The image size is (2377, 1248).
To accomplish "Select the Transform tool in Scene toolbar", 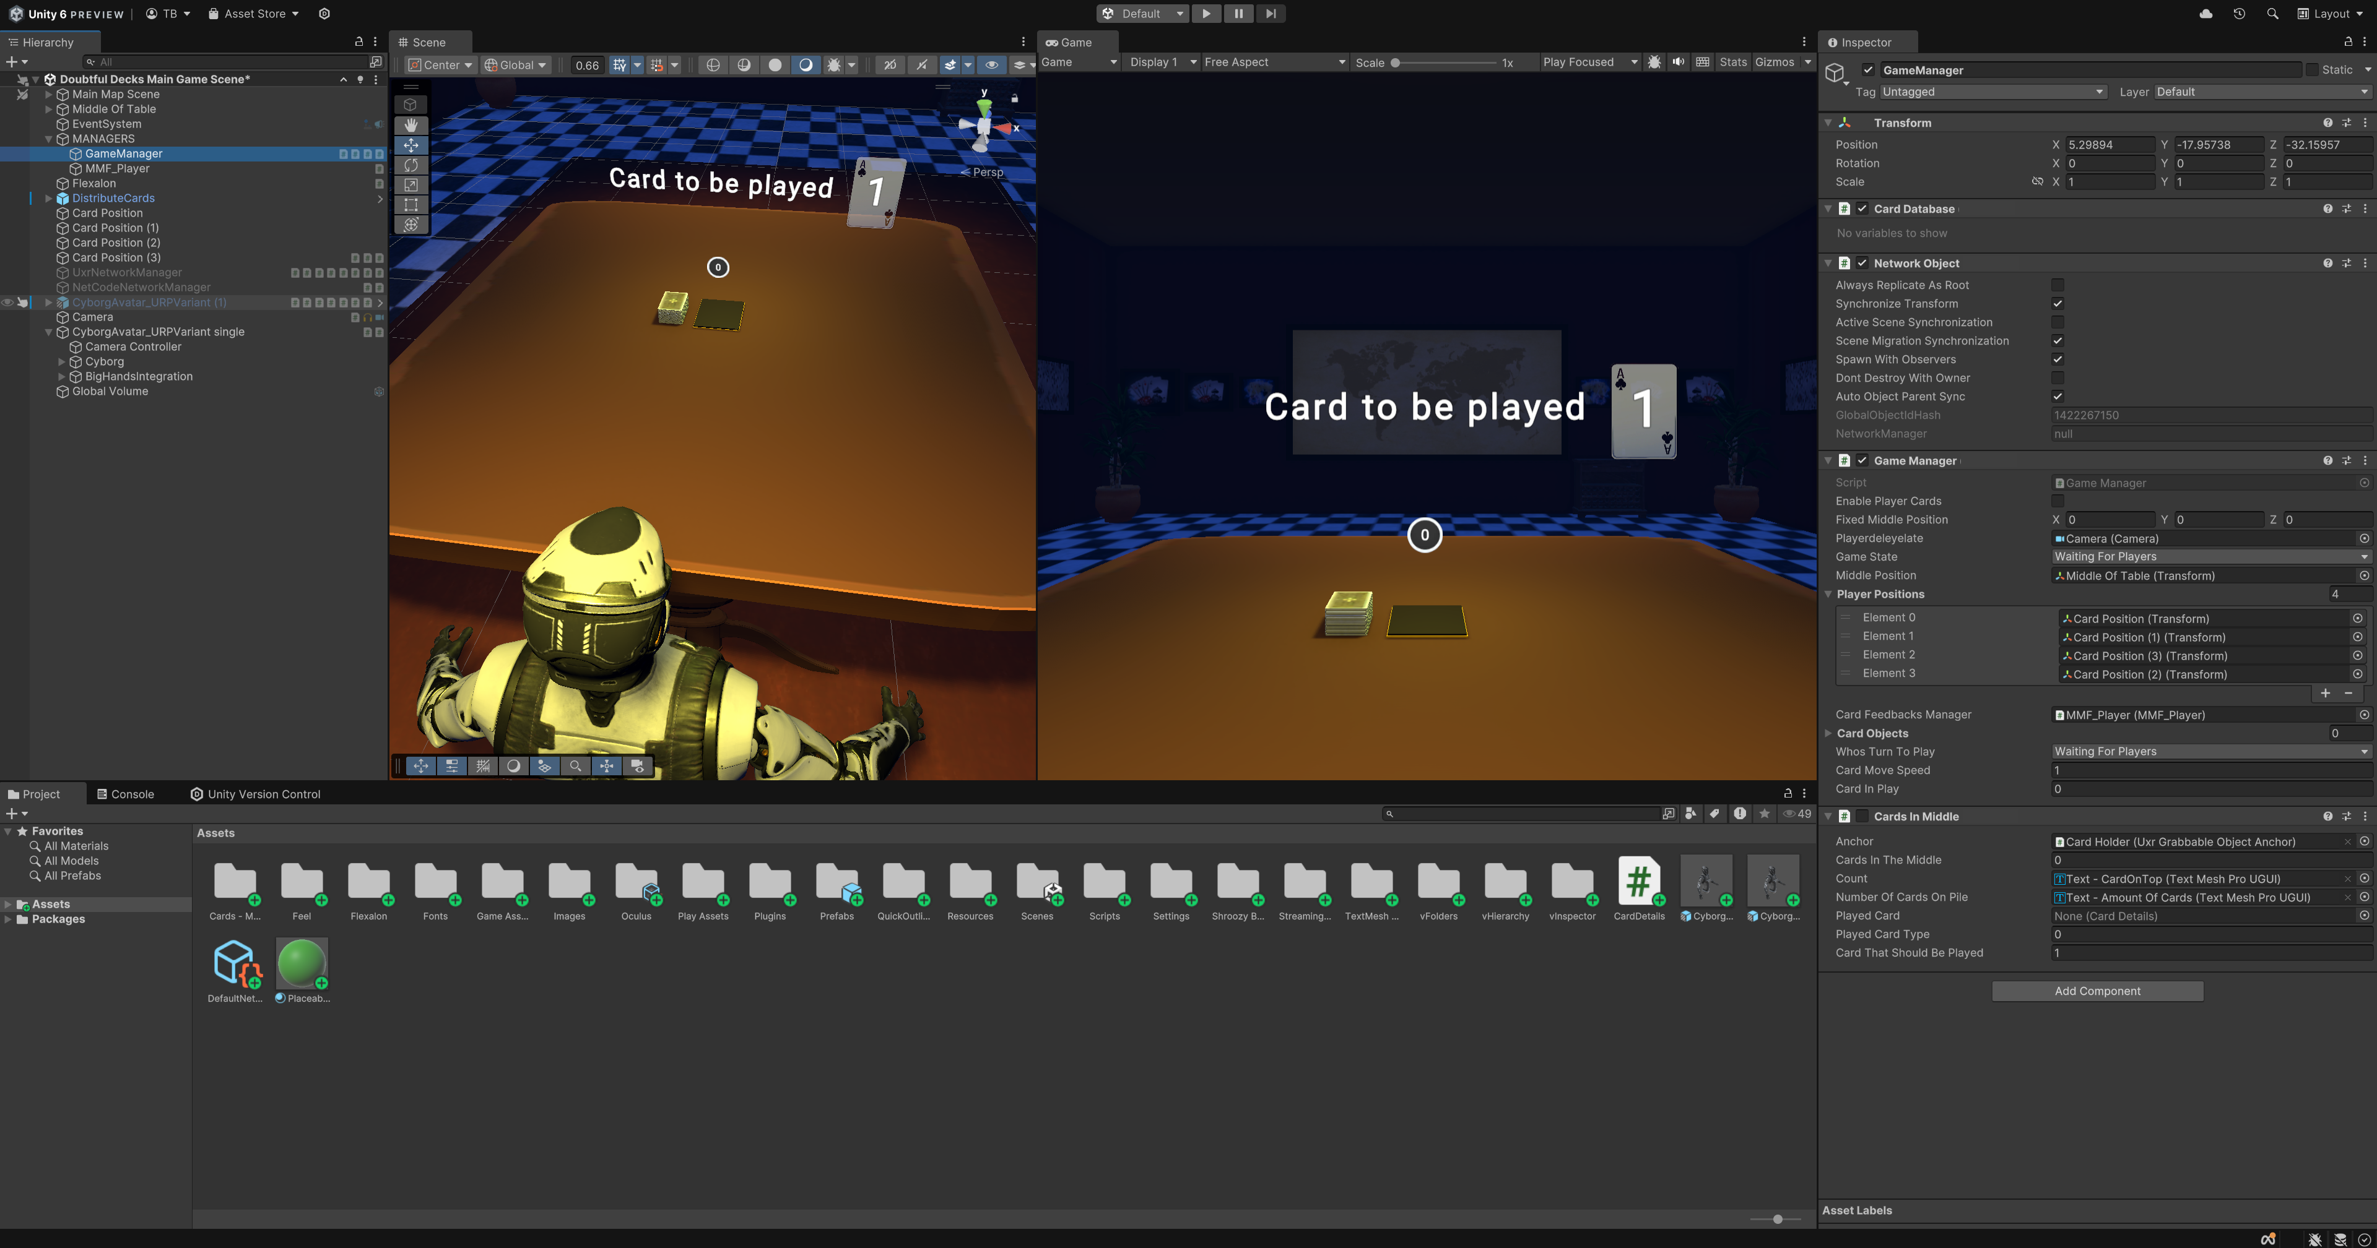I will [411, 224].
